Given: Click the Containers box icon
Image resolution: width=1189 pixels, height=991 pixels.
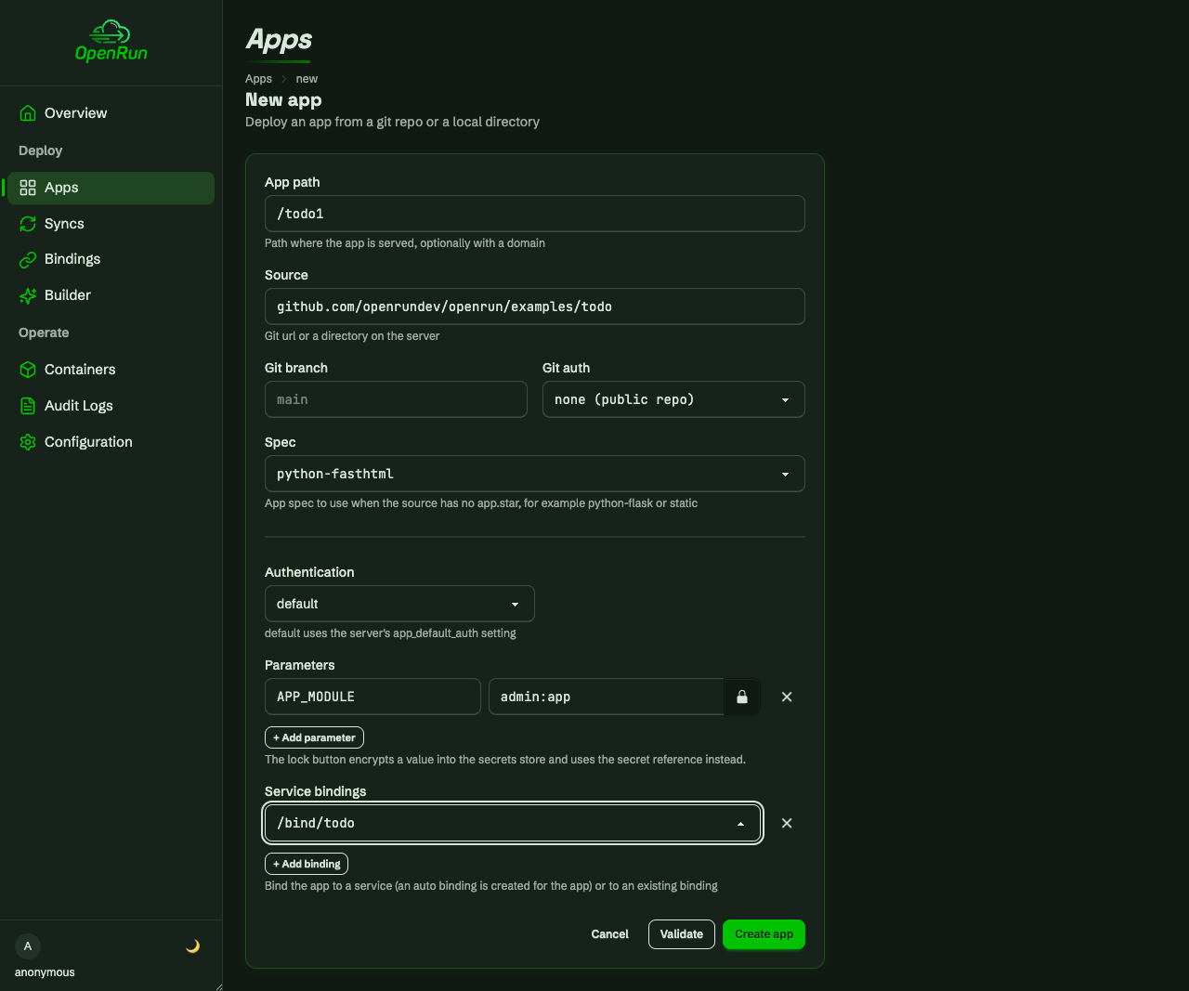Looking at the screenshot, I should 28,370.
